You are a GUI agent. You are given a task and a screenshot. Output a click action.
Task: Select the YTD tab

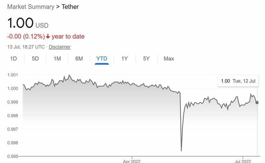pos(102,59)
